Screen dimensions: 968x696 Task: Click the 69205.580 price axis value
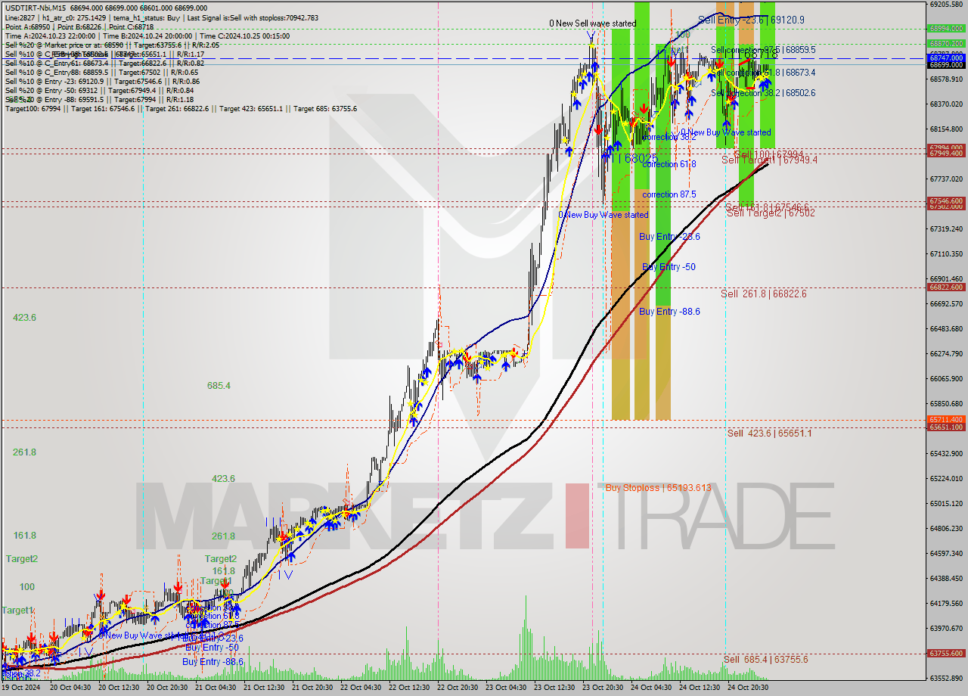[946, 5]
